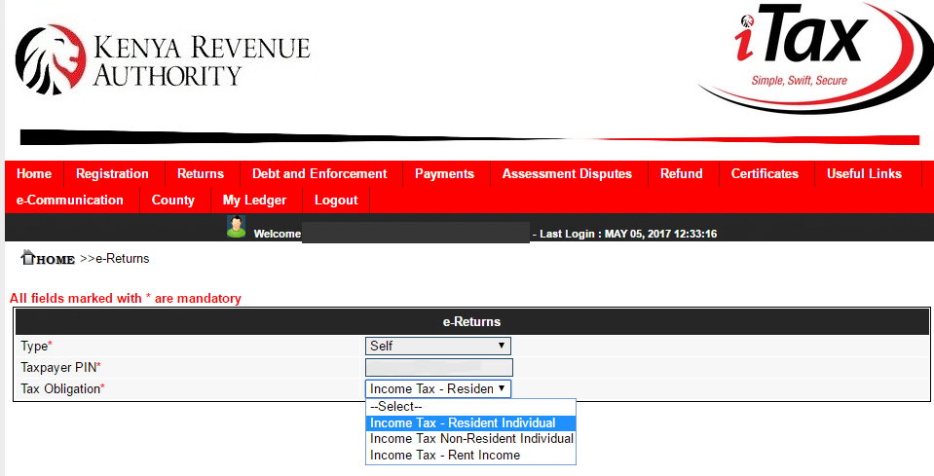Expand the Tax Obligation dropdown

[x=438, y=388]
